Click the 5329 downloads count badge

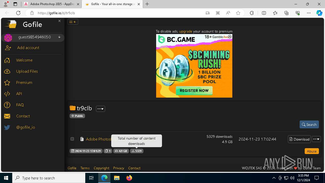click(137, 151)
